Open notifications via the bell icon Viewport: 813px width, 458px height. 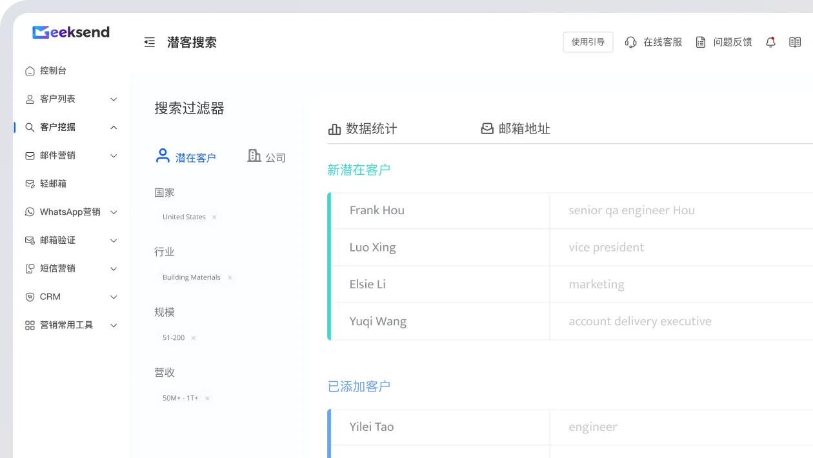(x=770, y=42)
